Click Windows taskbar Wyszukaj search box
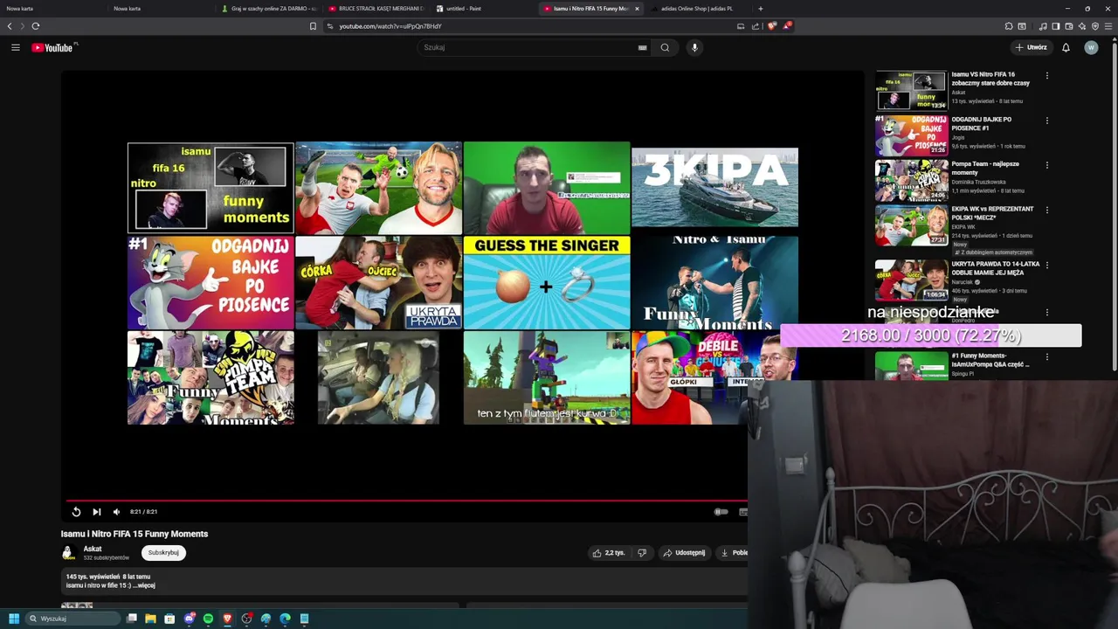The width and height of the screenshot is (1118, 629). click(72, 619)
